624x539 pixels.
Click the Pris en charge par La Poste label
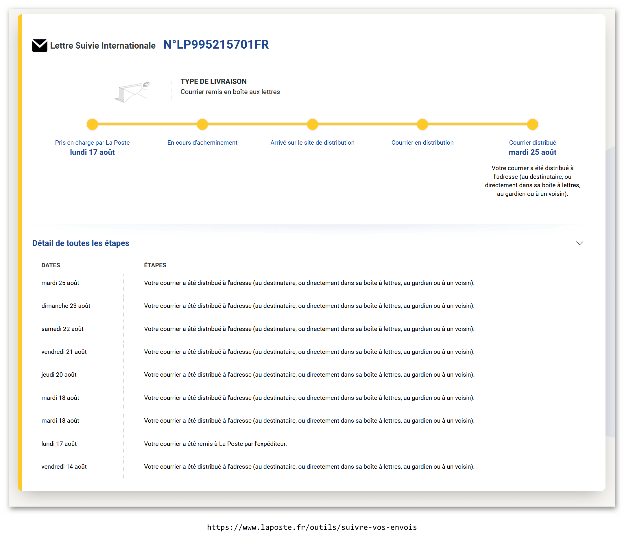coord(92,143)
